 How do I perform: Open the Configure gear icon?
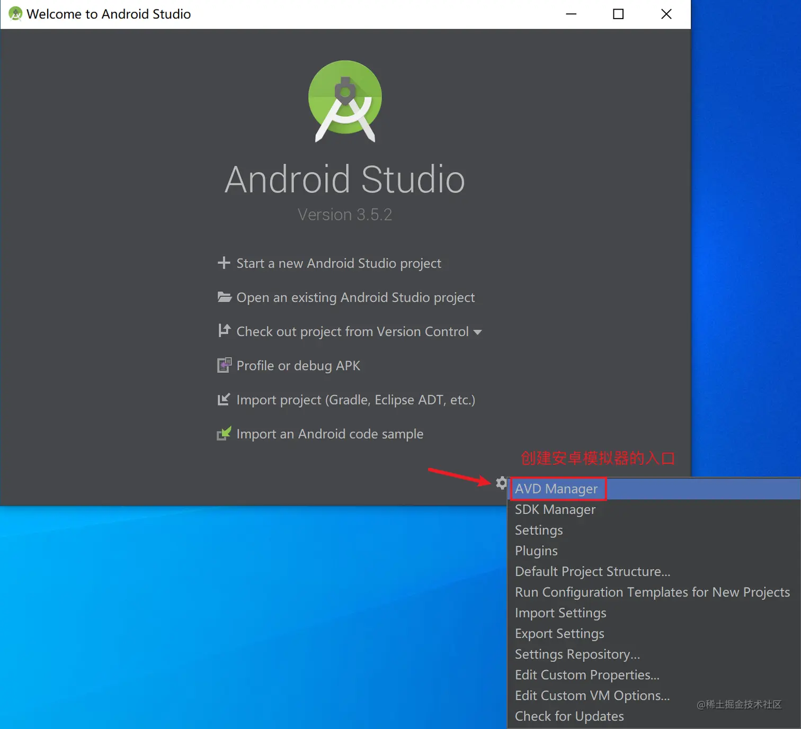pos(501,482)
